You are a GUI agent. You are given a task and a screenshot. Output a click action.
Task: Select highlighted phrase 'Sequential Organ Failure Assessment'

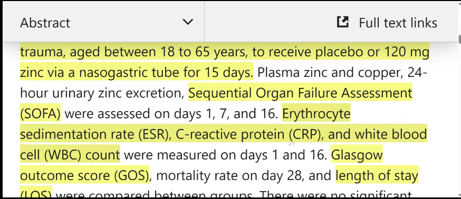click(300, 93)
